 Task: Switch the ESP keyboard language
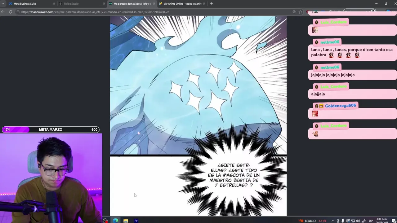371,221
